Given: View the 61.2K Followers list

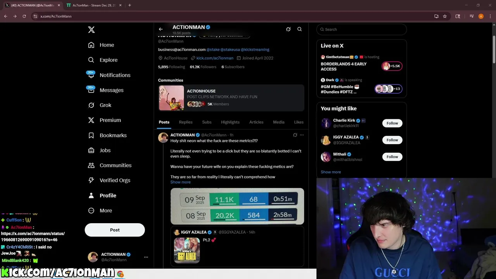Looking at the screenshot, I should 203,67.
